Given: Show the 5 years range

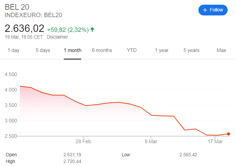Looking at the screenshot, I should pos(191,50).
